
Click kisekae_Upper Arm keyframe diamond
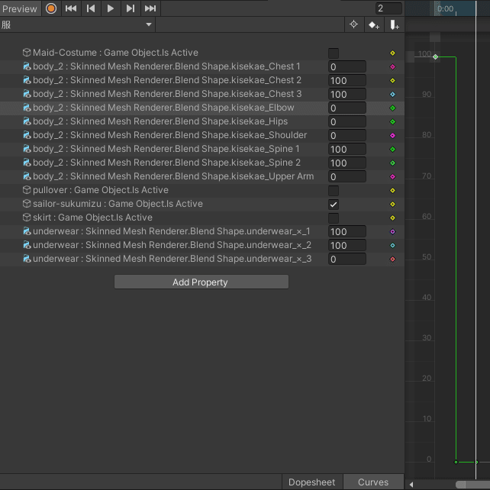point(393,177)
